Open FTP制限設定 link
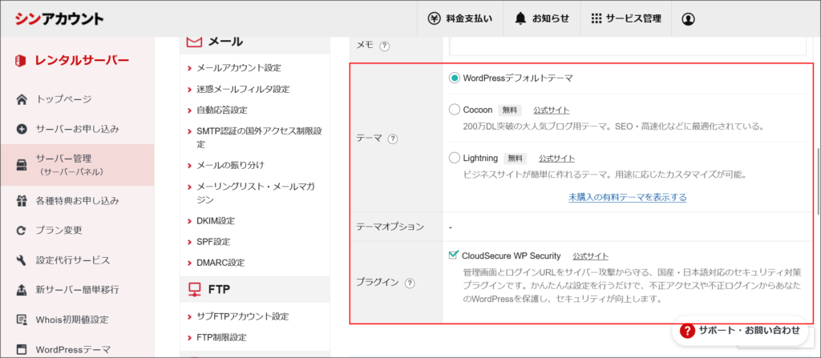This screenshot has height=358, width=821. pos(221,338)
